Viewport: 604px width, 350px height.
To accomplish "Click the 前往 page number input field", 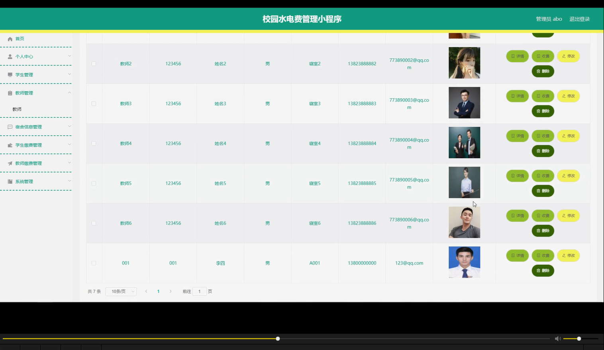I will 199,292.
